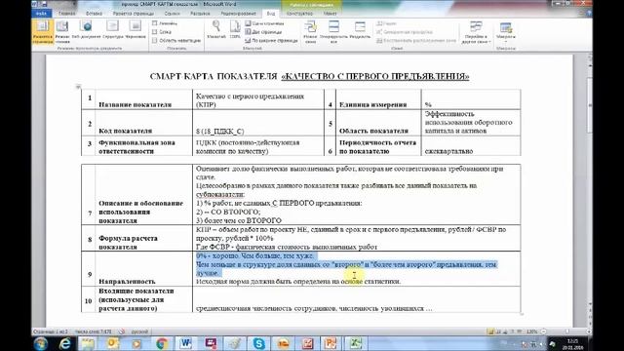This screenshot has height=351, width=624.
Task: Click word count (Число слов) in status bar
Action: (x=94, y=331)
